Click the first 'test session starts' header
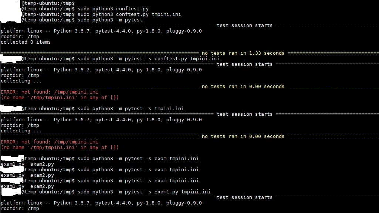Viewport: 379px width, 213px height. pyautogui.click(x=244, y=26)
